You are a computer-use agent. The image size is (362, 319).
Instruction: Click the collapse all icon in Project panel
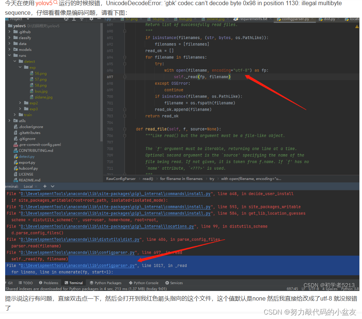coord(81,19)
